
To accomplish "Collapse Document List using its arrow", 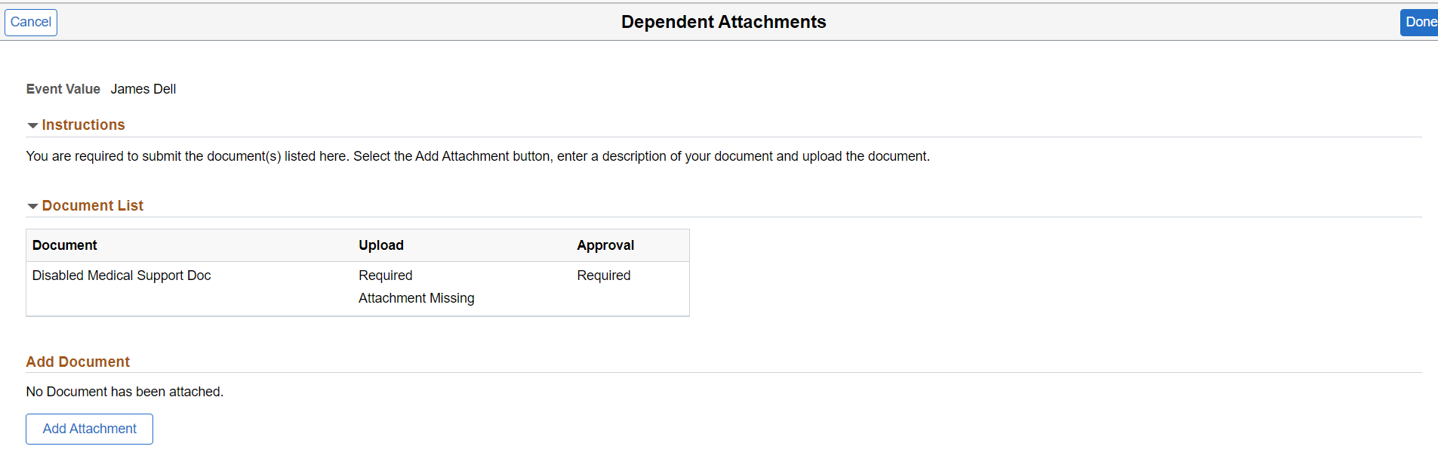I will [32, 206].
